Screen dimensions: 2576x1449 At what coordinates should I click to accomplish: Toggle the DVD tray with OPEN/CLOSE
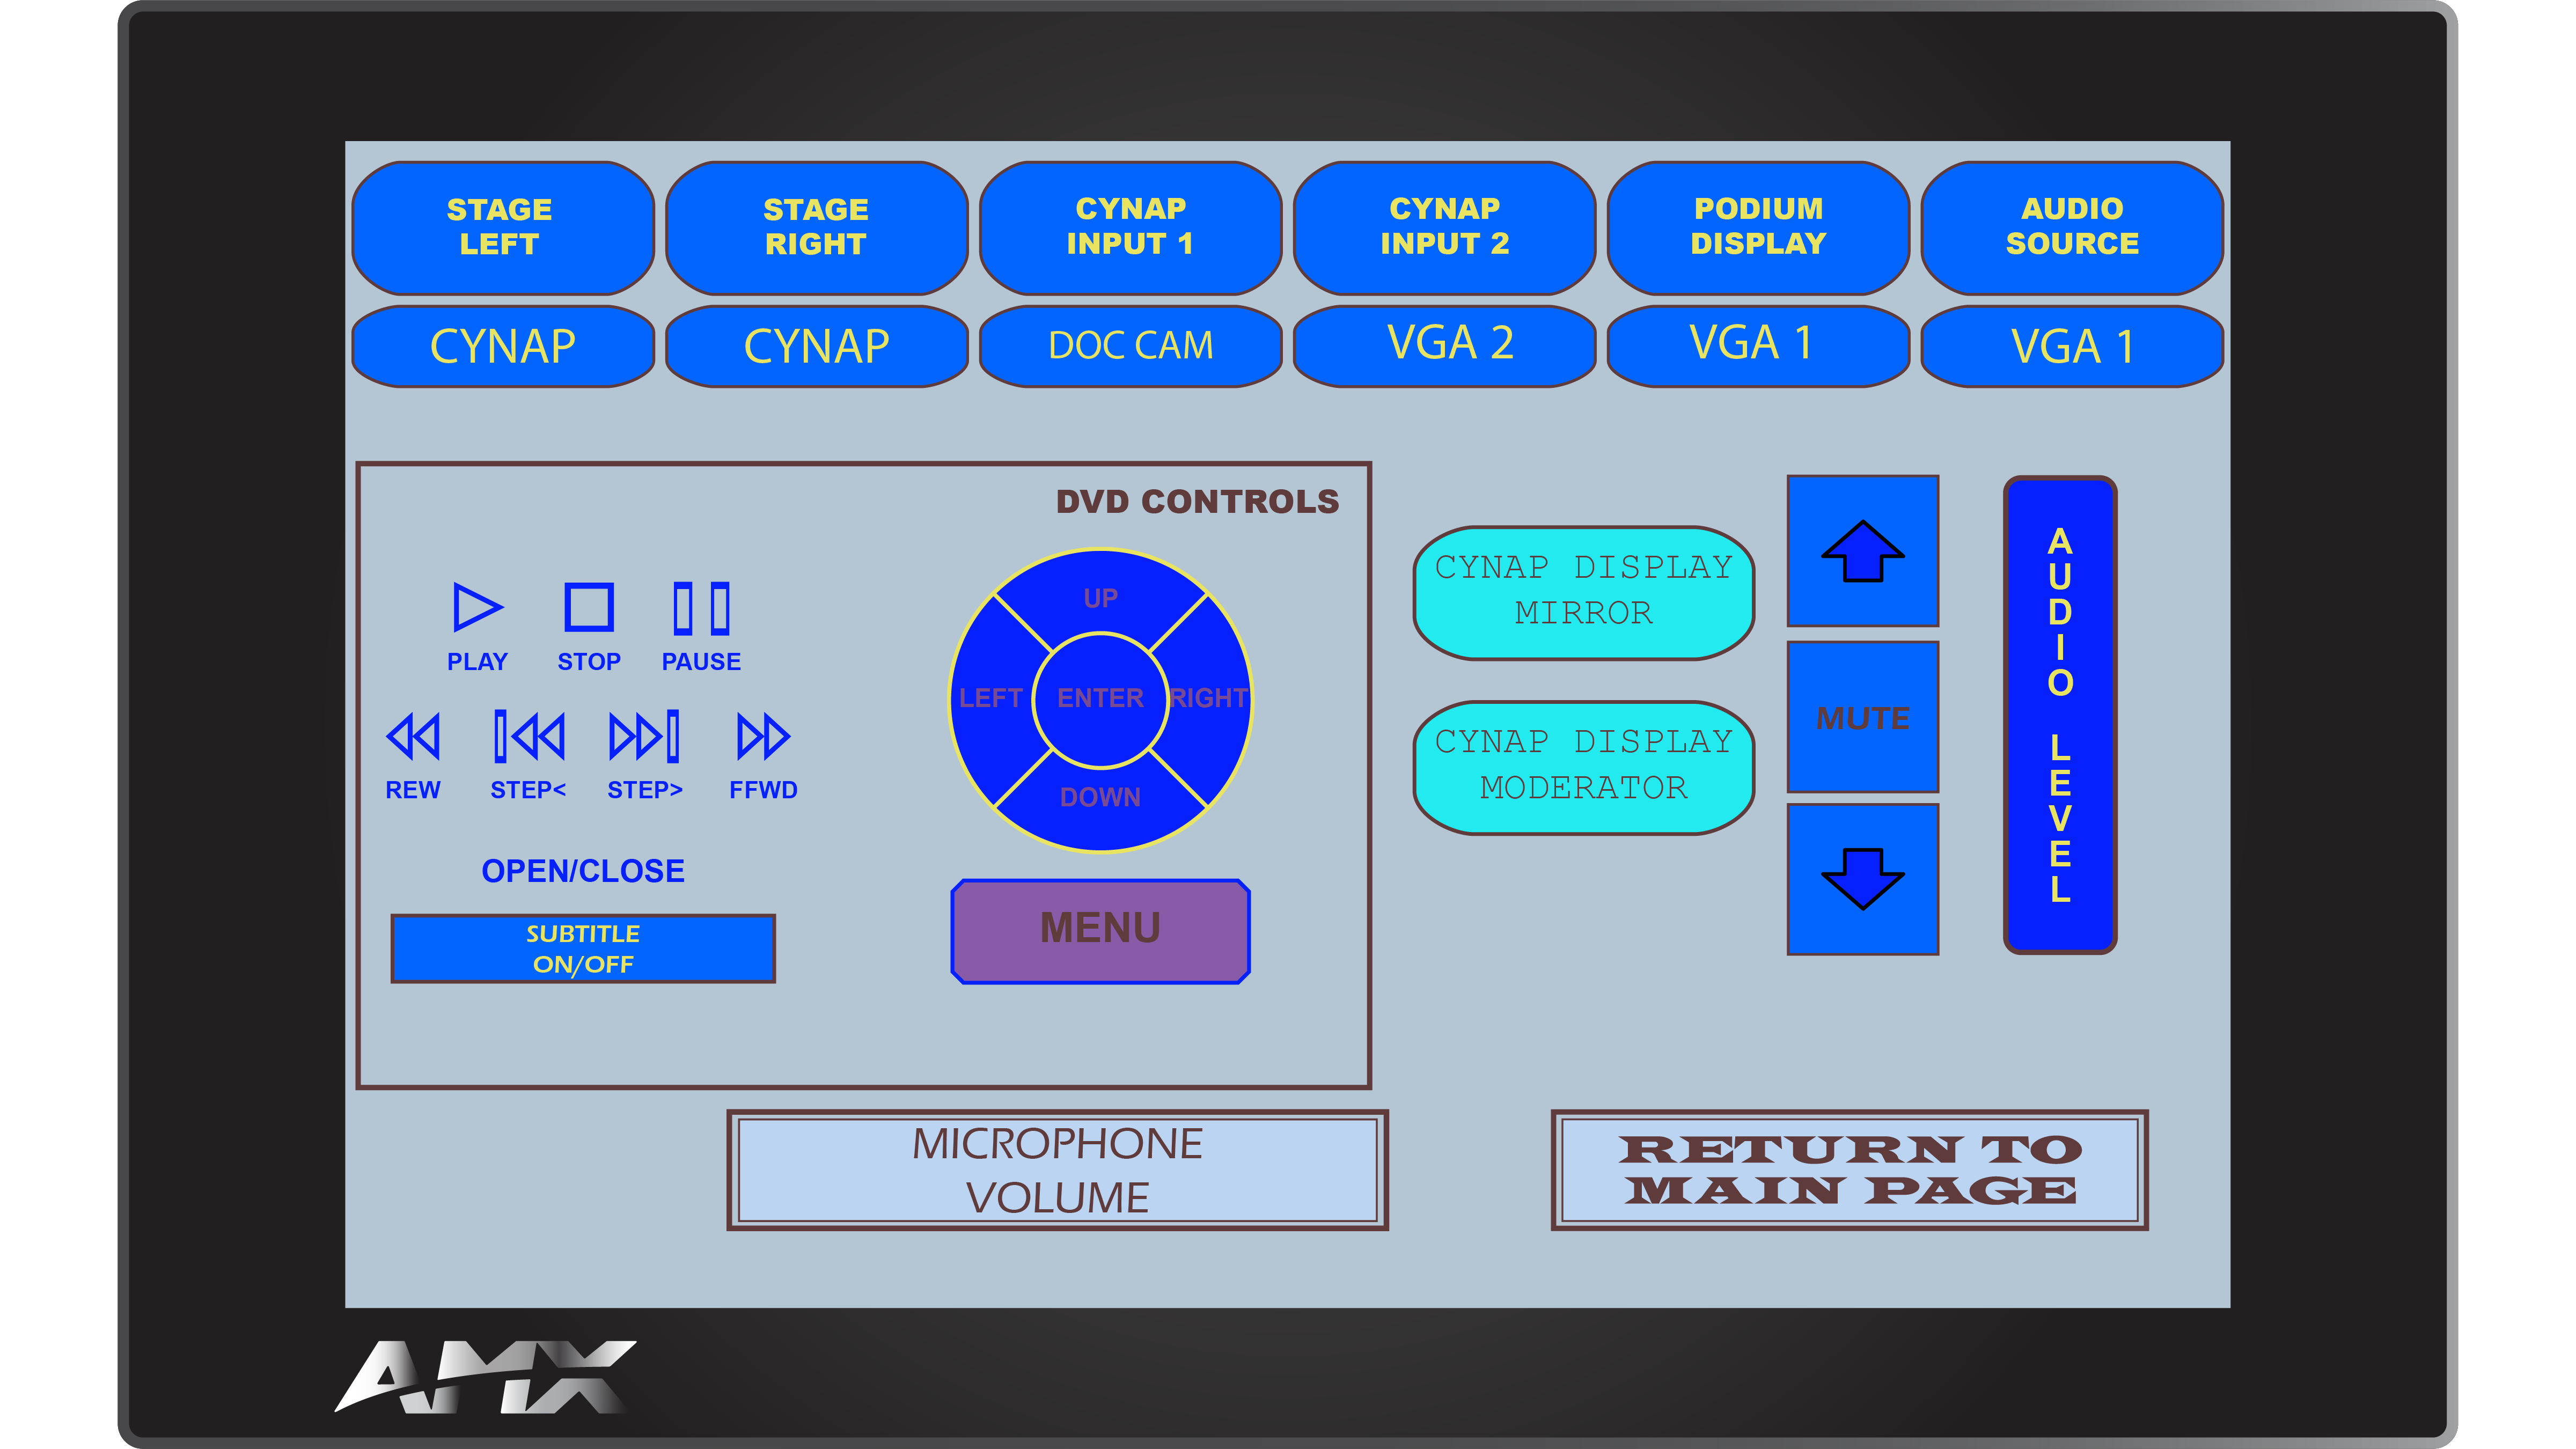point(583,871)
